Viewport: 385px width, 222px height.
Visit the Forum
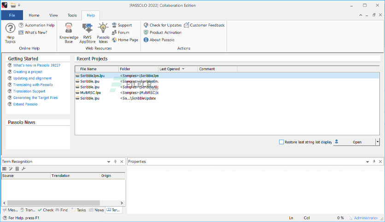[x=120, y=33]
